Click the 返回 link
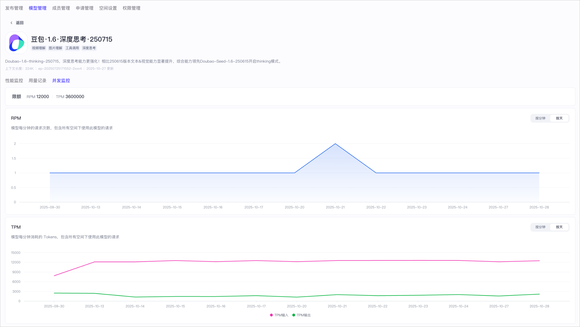The height and width of the screenshot is (327, 580). [20, 23]
